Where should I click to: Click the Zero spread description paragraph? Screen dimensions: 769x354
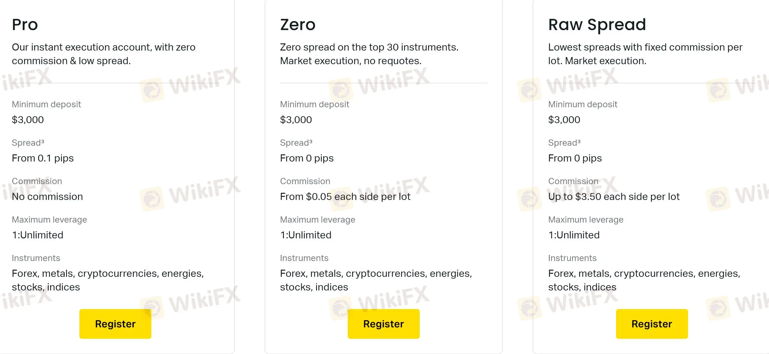coord(369,54)
